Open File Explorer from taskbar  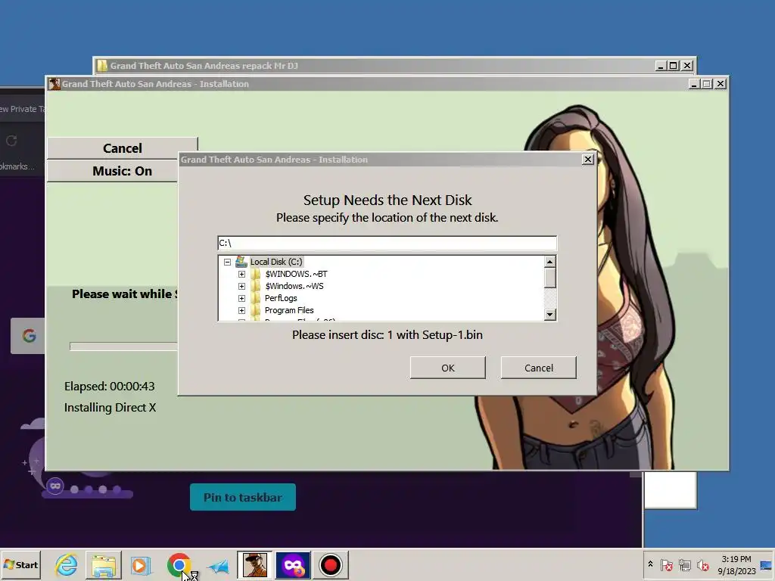[103, 565]
